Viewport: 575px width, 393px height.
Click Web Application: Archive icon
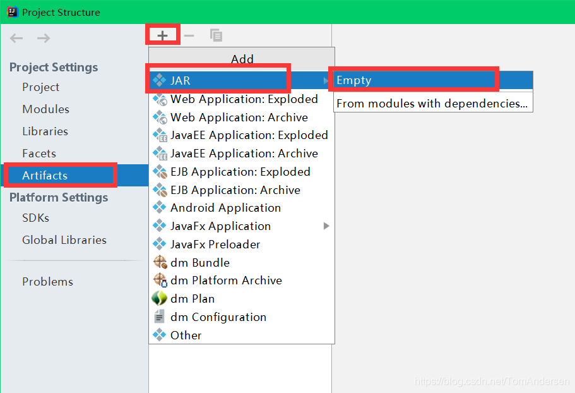click(x=160, y=118)
